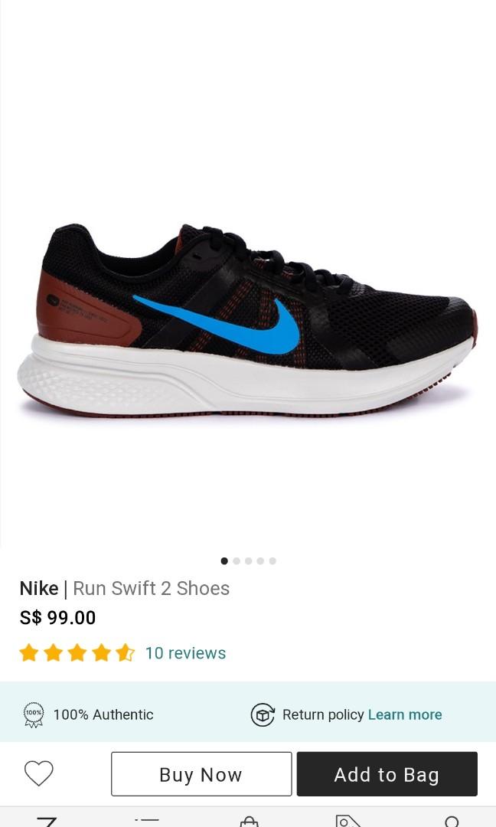Screen dimensions: 496x827
Task: Add the shoe to wishlist with heart icon
Action: click(x=39, y=773)
